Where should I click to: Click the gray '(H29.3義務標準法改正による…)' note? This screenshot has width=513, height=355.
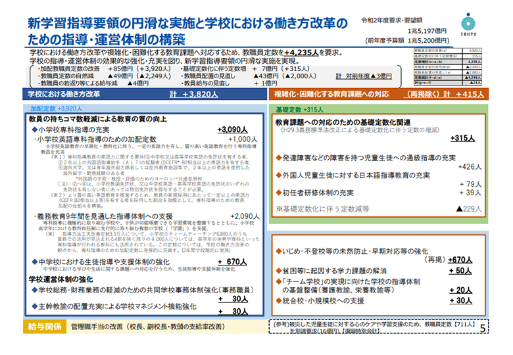tap(360, 130)
